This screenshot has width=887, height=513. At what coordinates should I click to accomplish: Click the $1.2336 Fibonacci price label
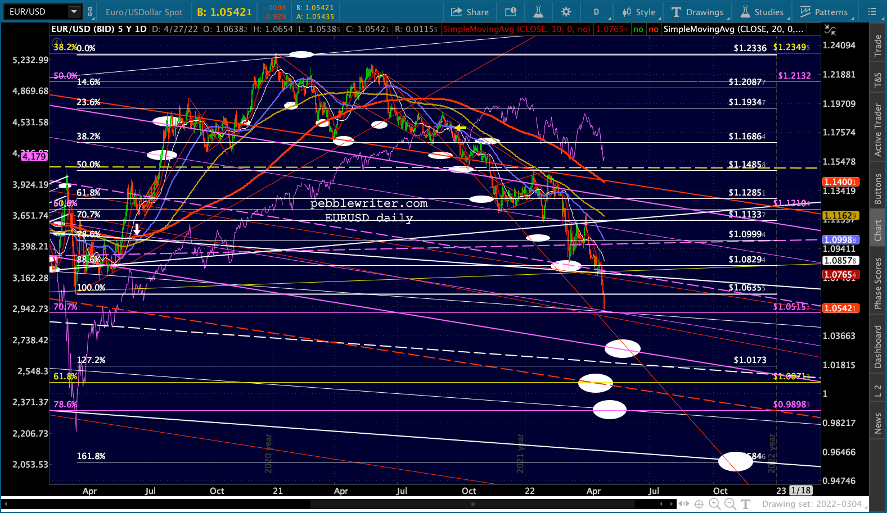point(750,48)
